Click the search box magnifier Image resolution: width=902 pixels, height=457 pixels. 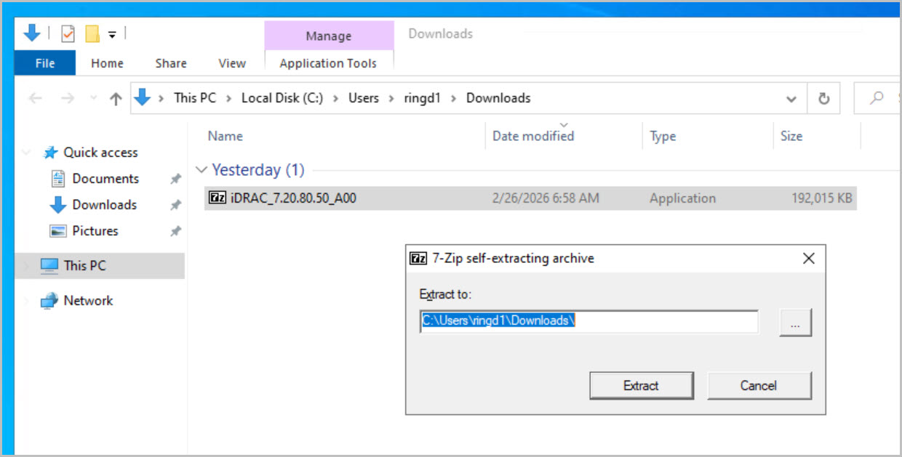[x=877, y=98]
